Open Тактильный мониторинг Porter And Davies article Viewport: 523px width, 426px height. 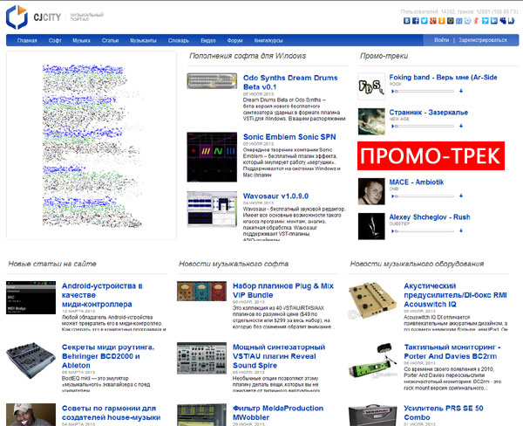452,352
